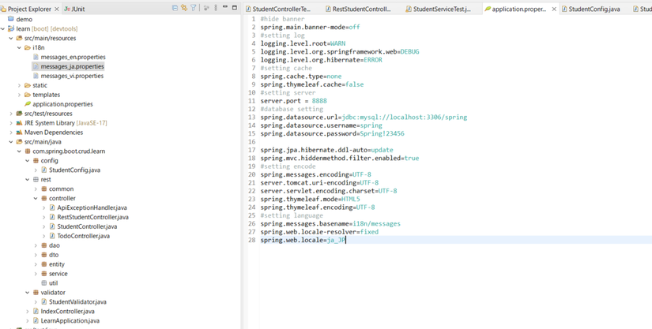Switch to the JUnit tab
The width and height of the screenshot is (652, 329).
tap(74, 9)
